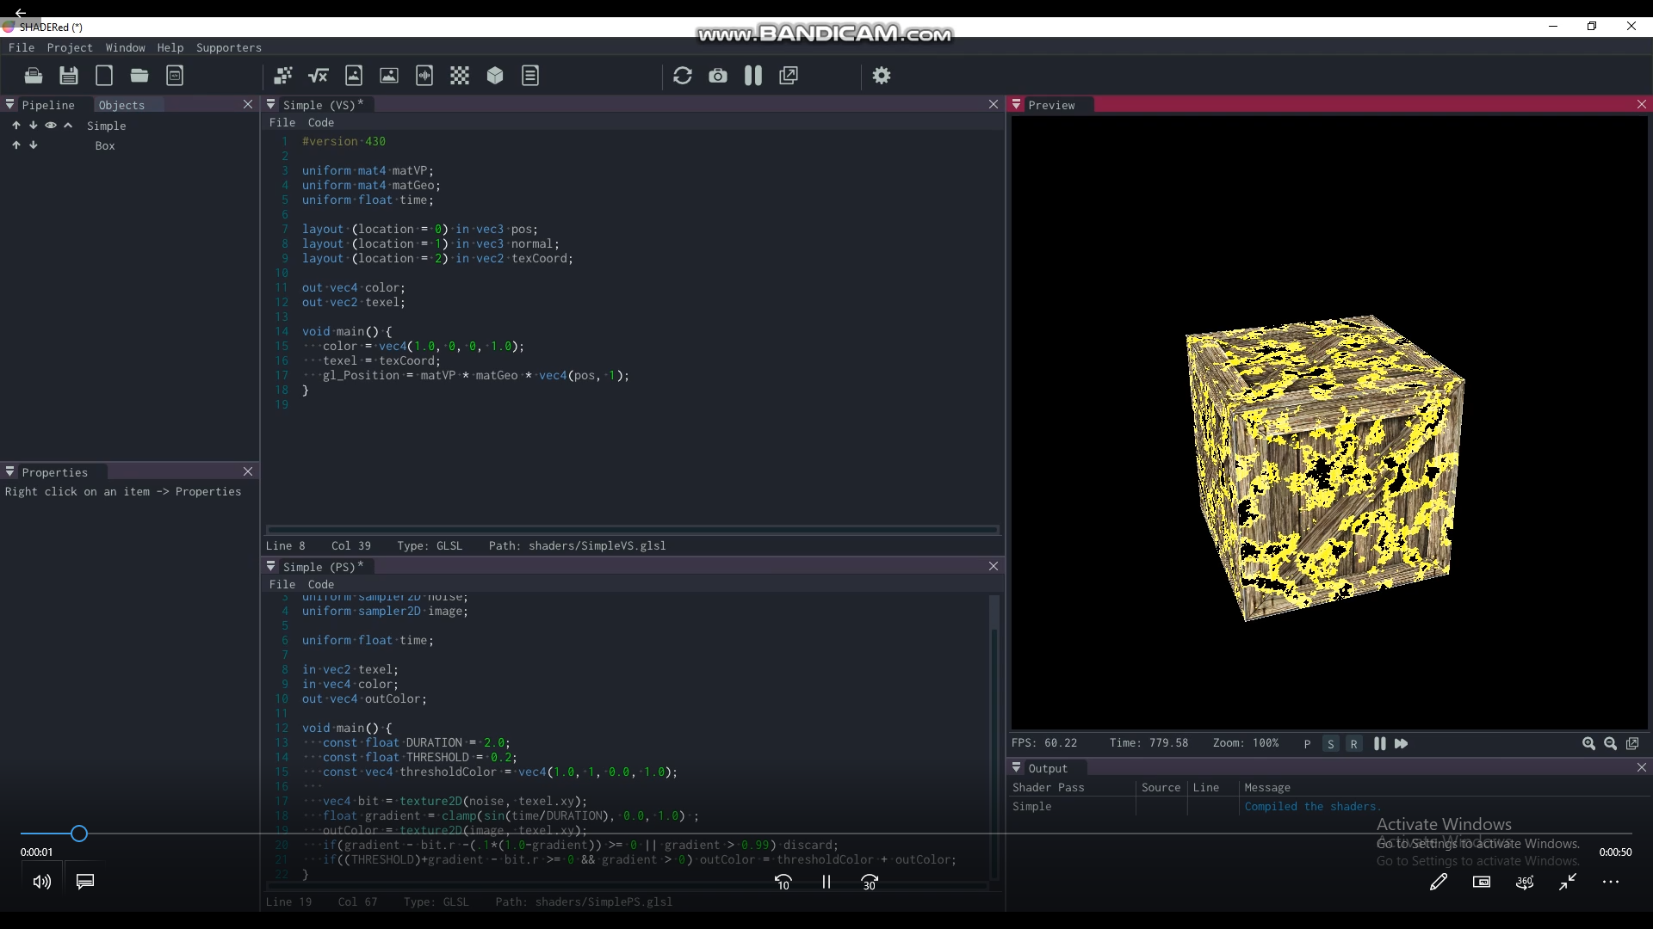This screenshot has width=1653, height=929.
Task: Open the three-dots more options in video player
Action: 1611,882
